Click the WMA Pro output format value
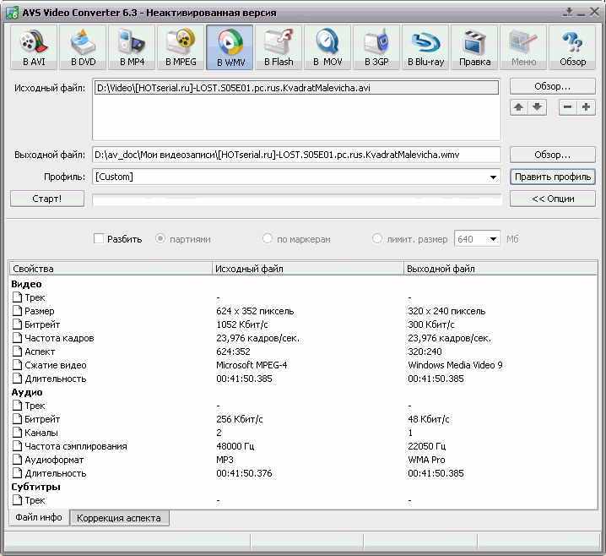The width and height of the screenshot is (606, 556). (x=426, y=460)
